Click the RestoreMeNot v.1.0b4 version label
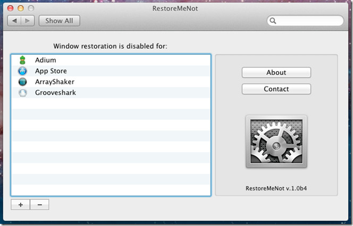Screen dimensions: 353x226 pyautogui.click(x=276, y=188)
